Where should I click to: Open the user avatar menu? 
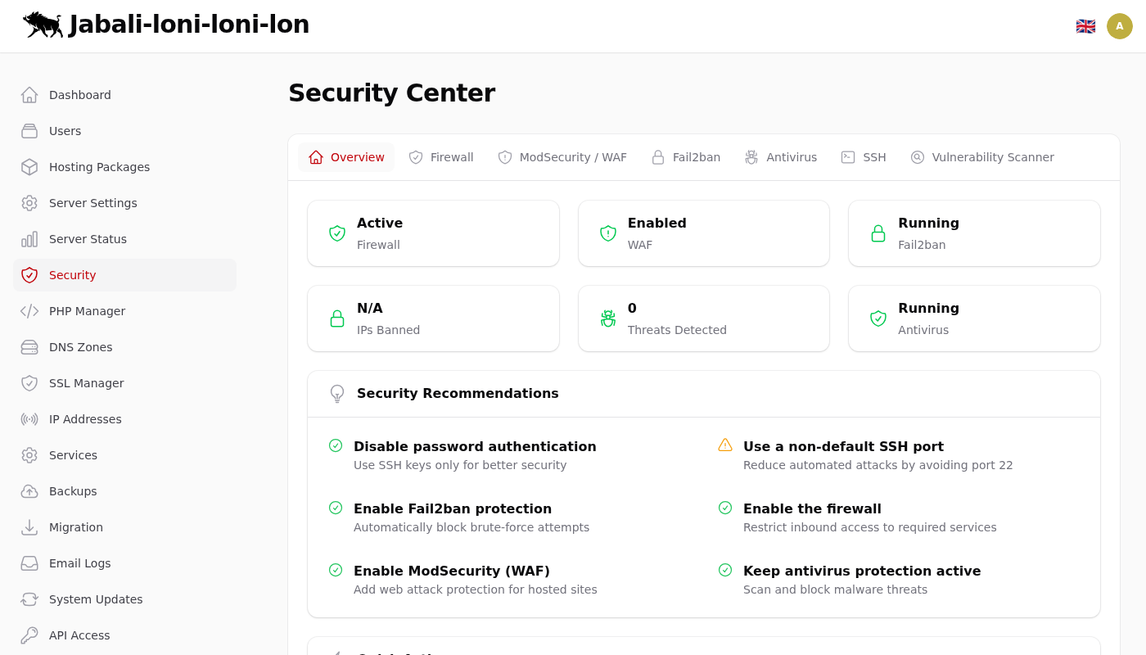pyautogui.click(x=1119, y=26)
